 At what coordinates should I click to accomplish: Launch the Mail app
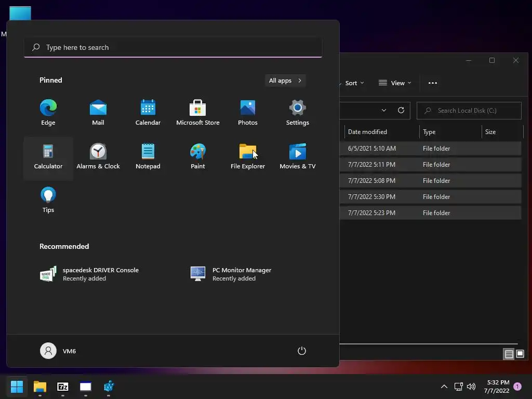[98, 113]
